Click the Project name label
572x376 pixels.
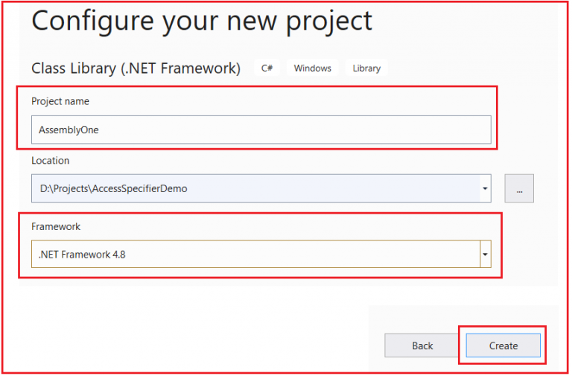coord(60,101)
